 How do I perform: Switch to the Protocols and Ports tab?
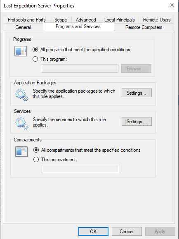tap(27, 20)
